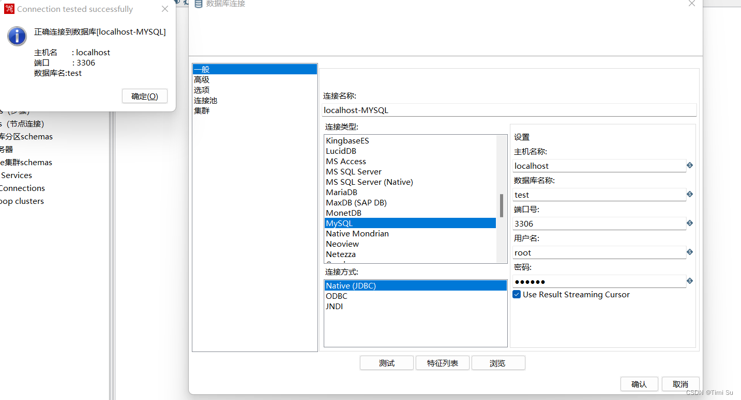Select ODBC as the connection method
Image resolution: width=741 pixels, height=400 pixels.
click(x=336, y=296)
